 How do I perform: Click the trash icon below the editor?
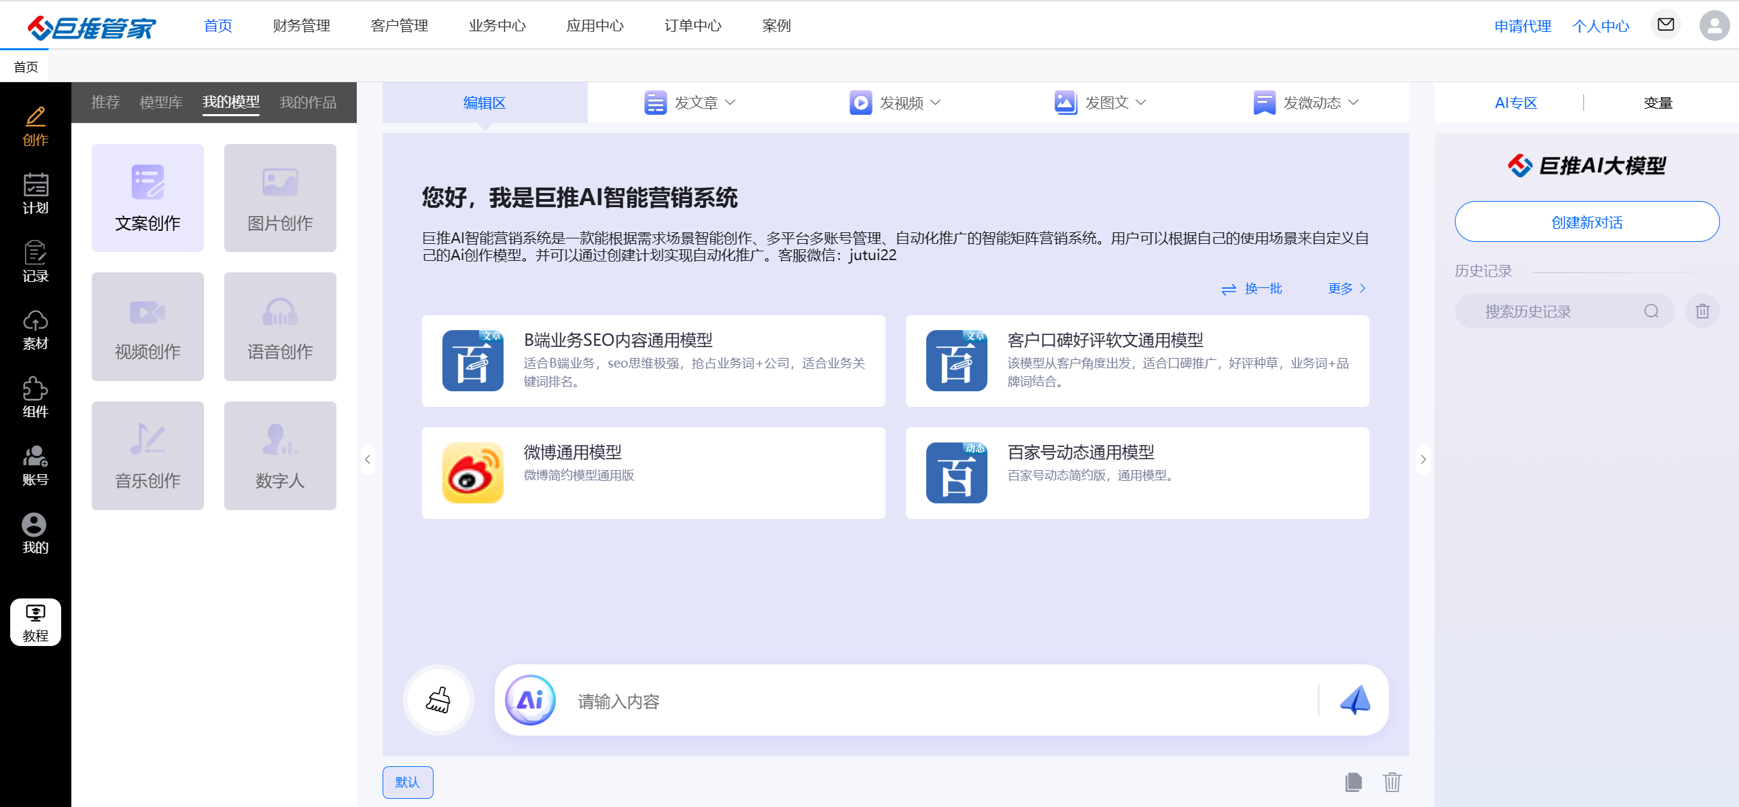pyautogui.click(x=1392, y=782)
